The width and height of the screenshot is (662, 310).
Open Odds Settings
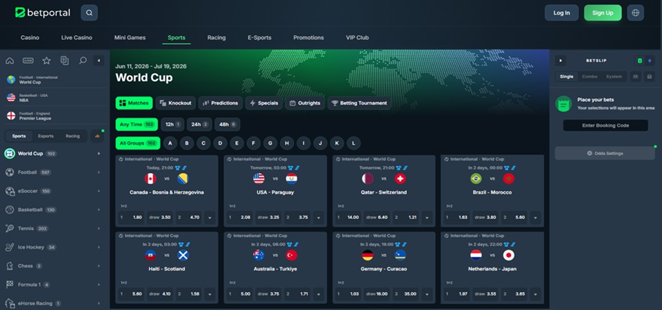605,154
